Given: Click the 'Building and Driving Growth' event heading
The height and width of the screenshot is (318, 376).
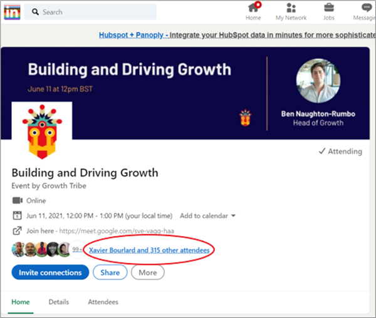Looking at the screenshot, I should pos(85,173).
